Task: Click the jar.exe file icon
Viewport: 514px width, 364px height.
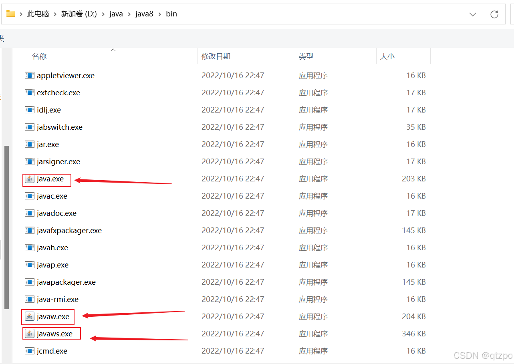Action: click(x=29, y=144)
